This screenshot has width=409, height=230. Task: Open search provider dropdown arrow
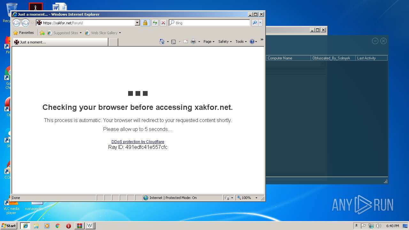coord(260,23)
